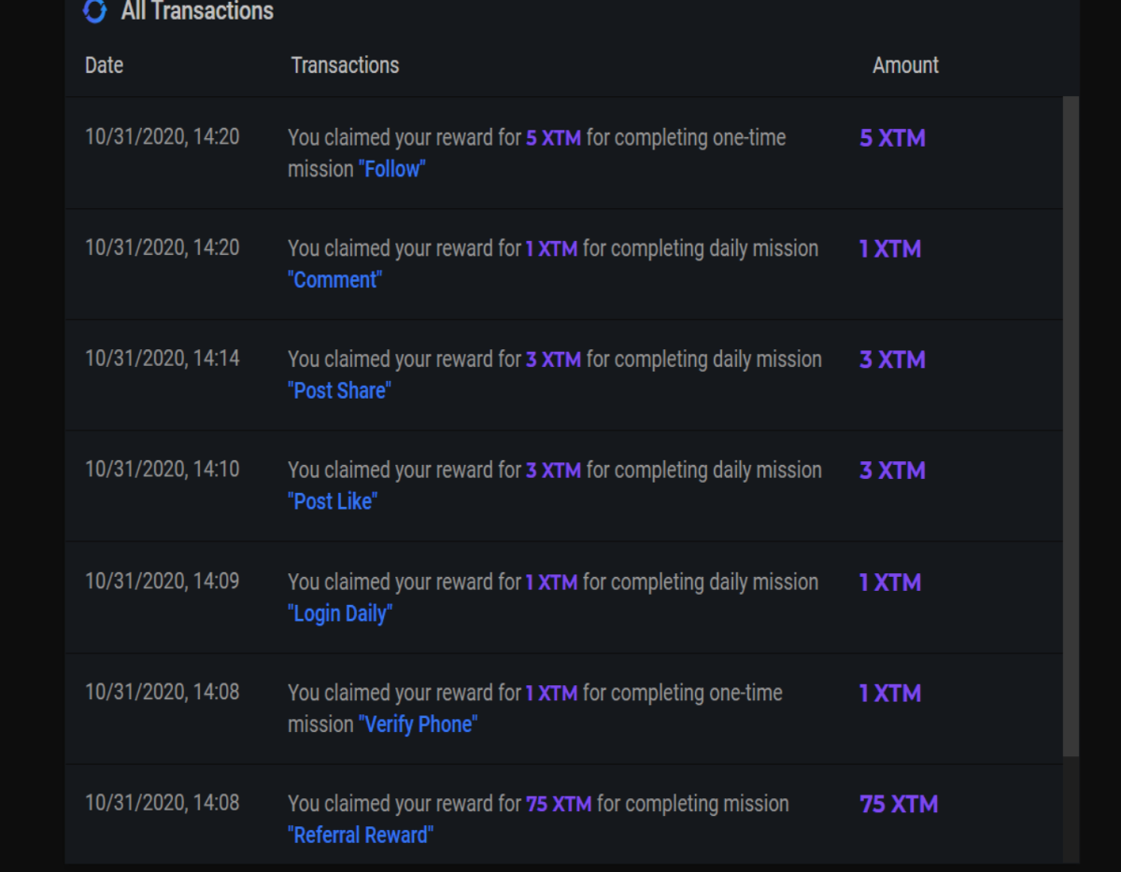Select the 3 XTM amount for Post Share
The image size is (1121, 872).
click(x=892, y=359)
